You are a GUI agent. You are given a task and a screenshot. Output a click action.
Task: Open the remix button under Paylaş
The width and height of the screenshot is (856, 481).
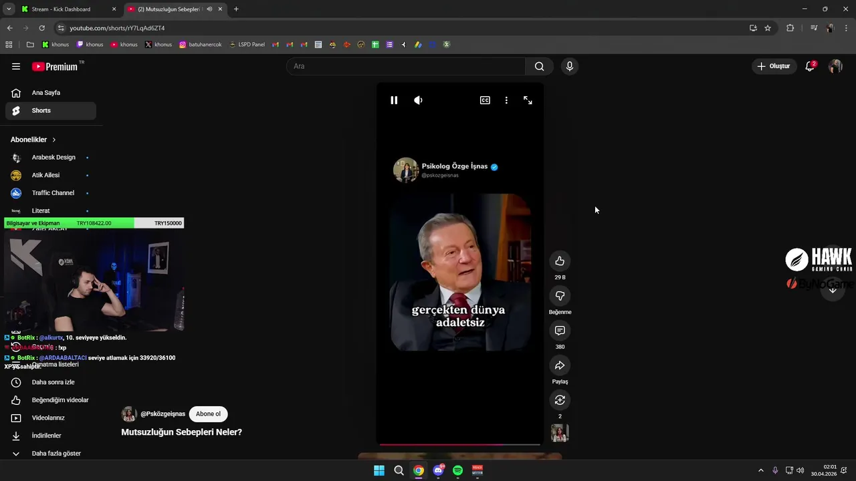tap(560, 400)
